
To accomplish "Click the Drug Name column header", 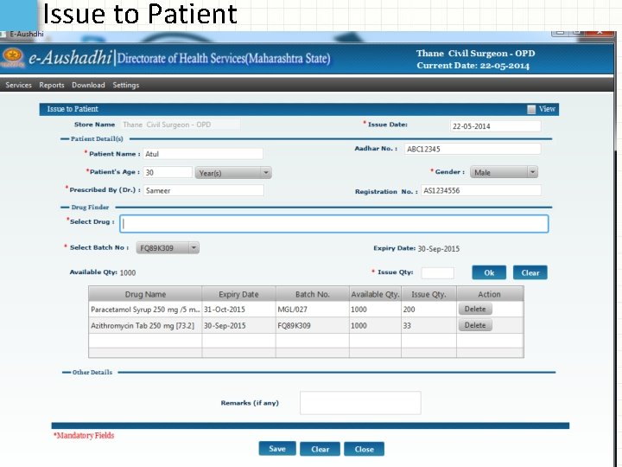I will click(x=145, y=294).
